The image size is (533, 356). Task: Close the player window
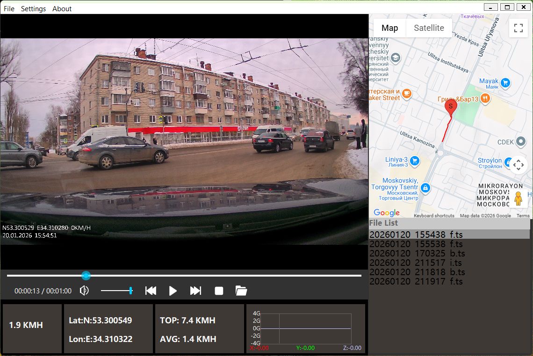524,7
